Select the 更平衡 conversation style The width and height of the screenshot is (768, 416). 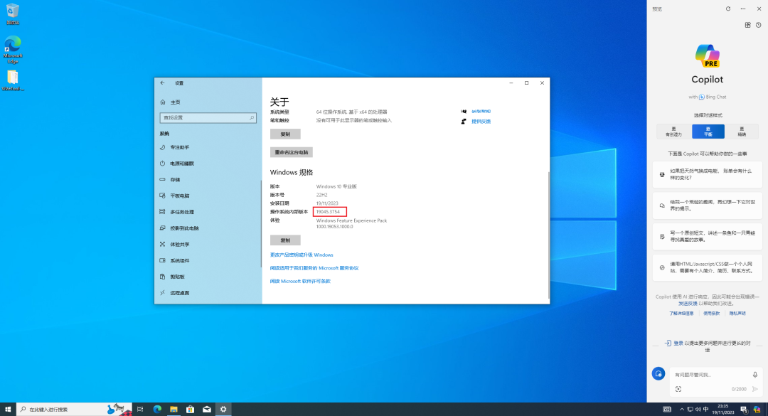708,132
